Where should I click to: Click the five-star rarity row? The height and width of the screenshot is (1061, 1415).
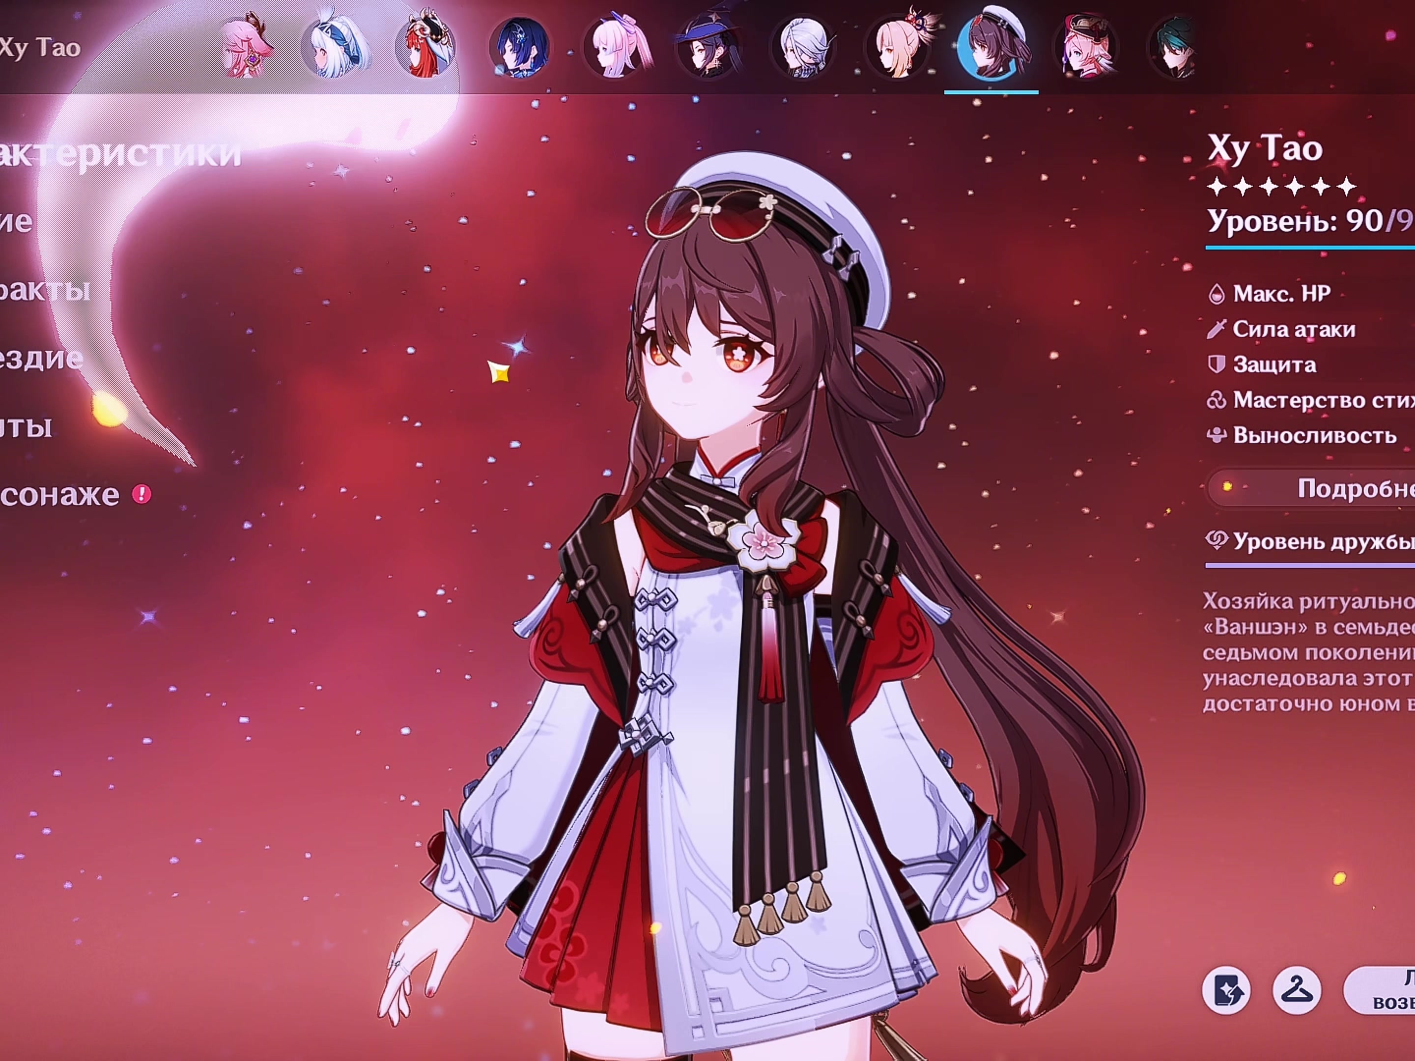(x=1282, y=187)
